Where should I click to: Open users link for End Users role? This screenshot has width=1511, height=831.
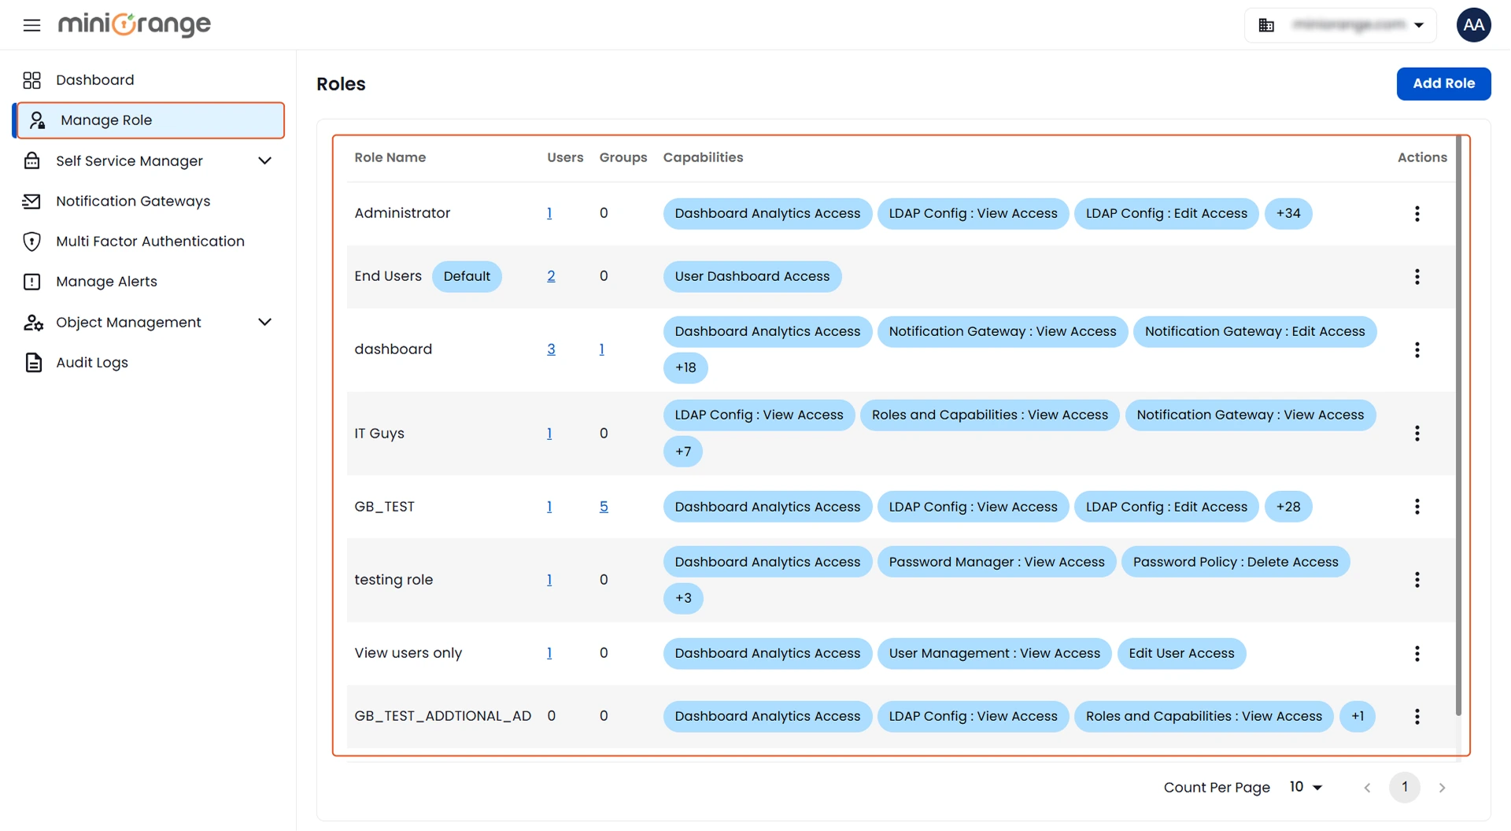[x=551, y=276]
